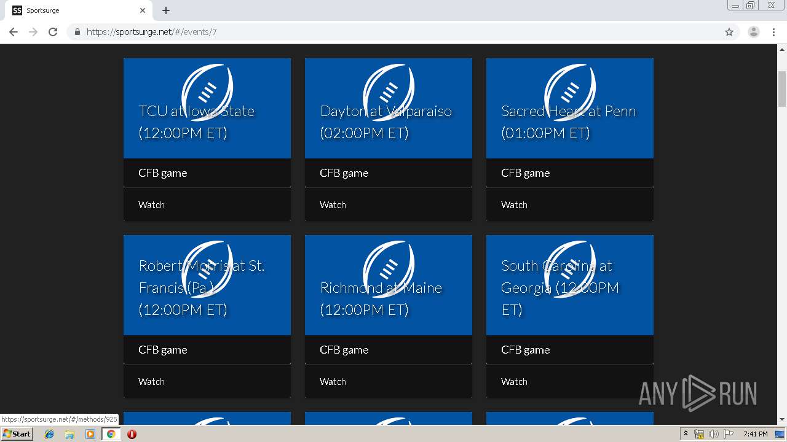
Task: Click the Robert Morris at St. Francis football icon
Action: (x=207, y=269)
